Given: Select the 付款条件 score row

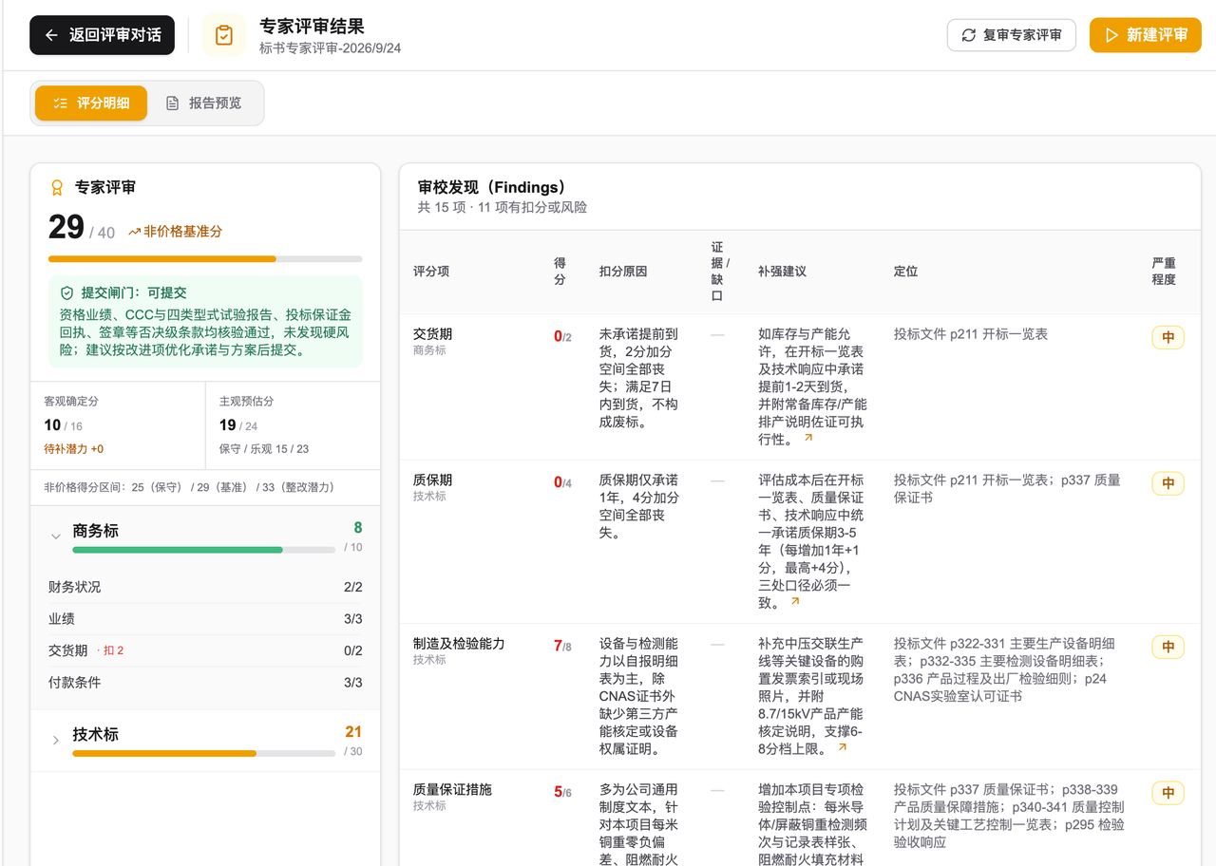Looking at the screenshot, I should (205, 683).
